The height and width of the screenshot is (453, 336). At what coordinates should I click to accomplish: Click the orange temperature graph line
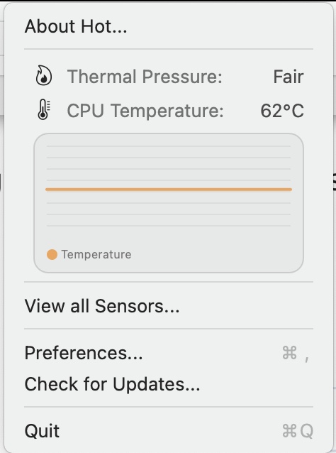[169, 190]
